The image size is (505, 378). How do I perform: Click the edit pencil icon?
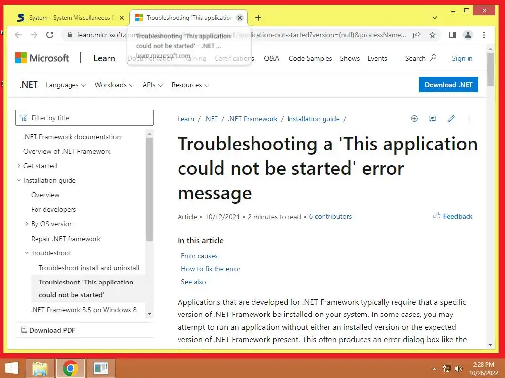tap(451, 119)
